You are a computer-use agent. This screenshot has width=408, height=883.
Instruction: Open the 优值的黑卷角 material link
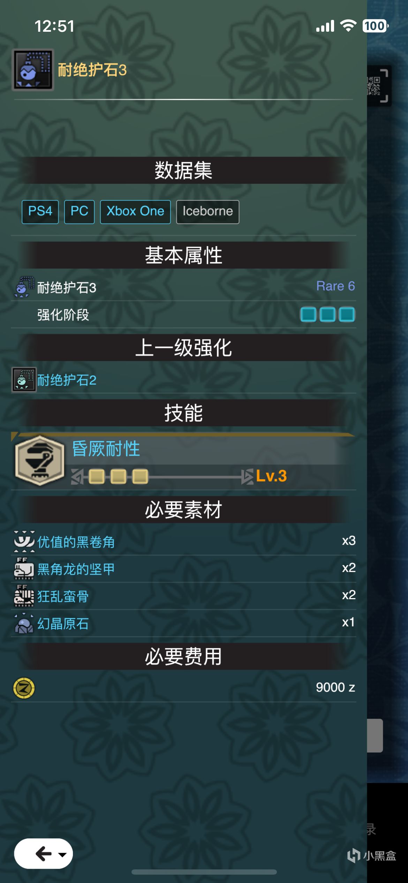click(x=76, y=542)
